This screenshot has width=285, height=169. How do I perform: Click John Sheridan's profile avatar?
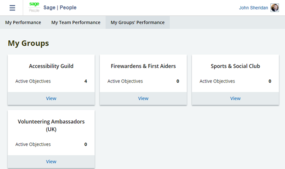point(275,8)
